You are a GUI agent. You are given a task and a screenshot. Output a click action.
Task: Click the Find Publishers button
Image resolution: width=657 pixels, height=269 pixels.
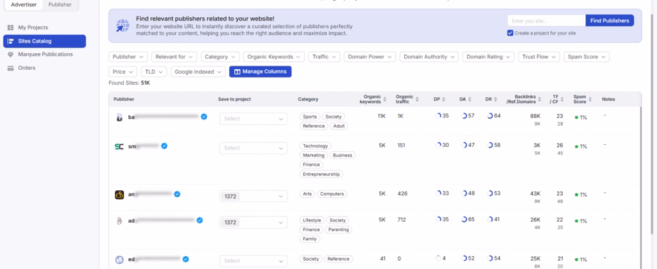click(610, 20)
